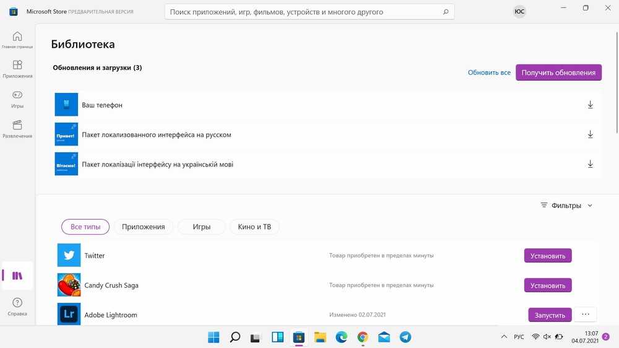Select the Все типы filter chip
Viewport: 619px width, 348px height.
click(x=85, y=227)
